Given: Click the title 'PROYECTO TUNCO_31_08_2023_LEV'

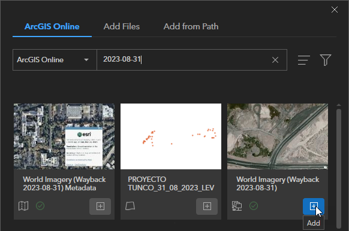Looking at the screenshot, I should 171,184.
